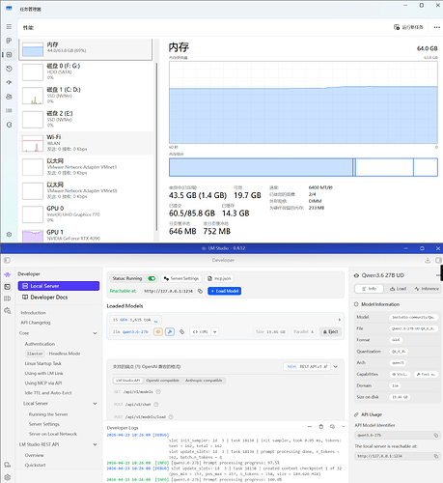Screen dimensions: 443x483
Task: Click the blue Load Model button
Action: click(225, 291)
